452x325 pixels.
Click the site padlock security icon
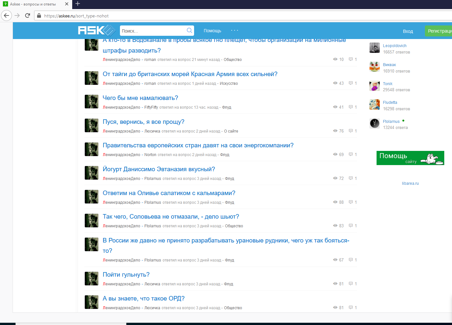[x=39, y=16]
